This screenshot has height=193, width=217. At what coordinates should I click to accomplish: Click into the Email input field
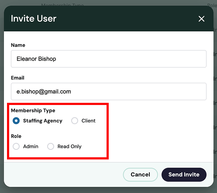point(109,91)
